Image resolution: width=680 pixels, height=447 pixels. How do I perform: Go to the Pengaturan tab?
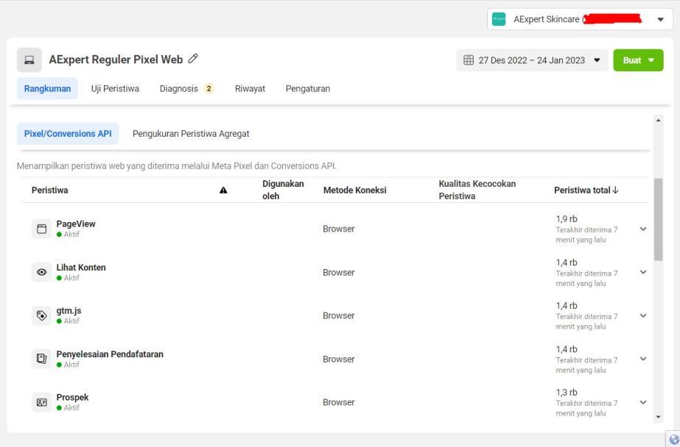point(307,89)
